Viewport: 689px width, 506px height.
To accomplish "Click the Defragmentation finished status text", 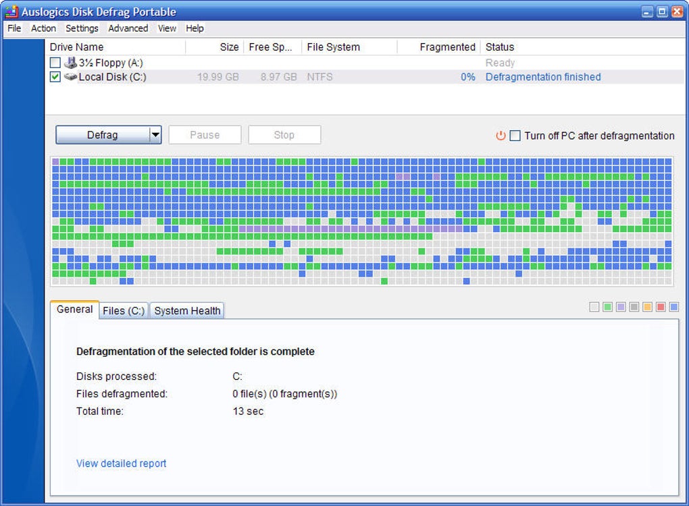I will point(543,77).
